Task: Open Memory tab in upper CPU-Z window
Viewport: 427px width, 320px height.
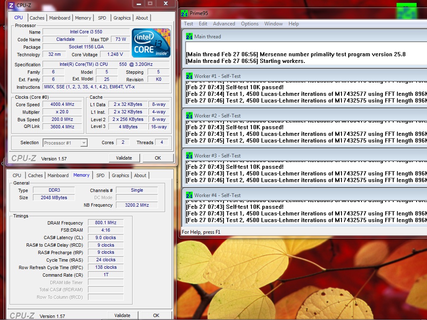Action: 83,18
